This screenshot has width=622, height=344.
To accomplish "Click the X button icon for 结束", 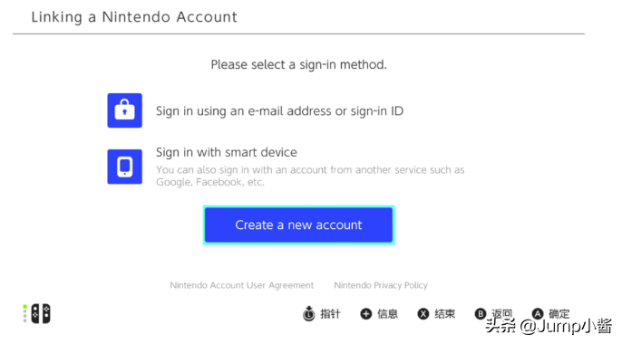I will pos(423,314).
